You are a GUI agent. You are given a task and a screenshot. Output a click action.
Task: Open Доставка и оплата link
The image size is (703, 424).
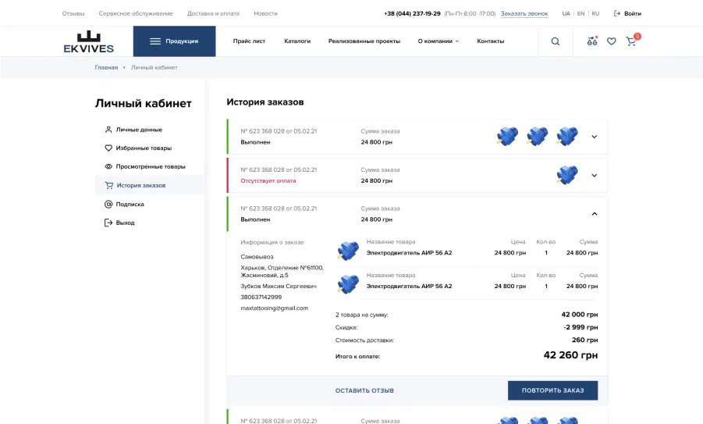point(213,13)
